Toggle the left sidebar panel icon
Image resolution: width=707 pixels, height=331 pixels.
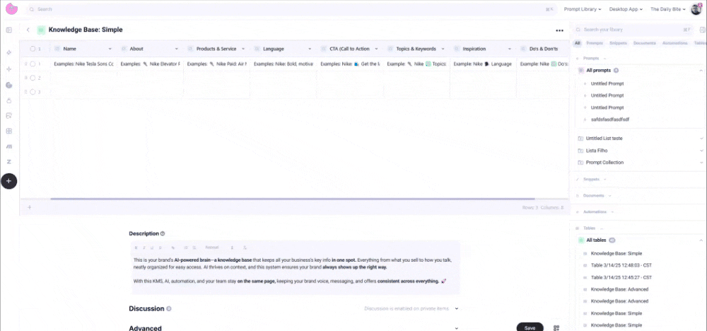click(x=8, y=30)
